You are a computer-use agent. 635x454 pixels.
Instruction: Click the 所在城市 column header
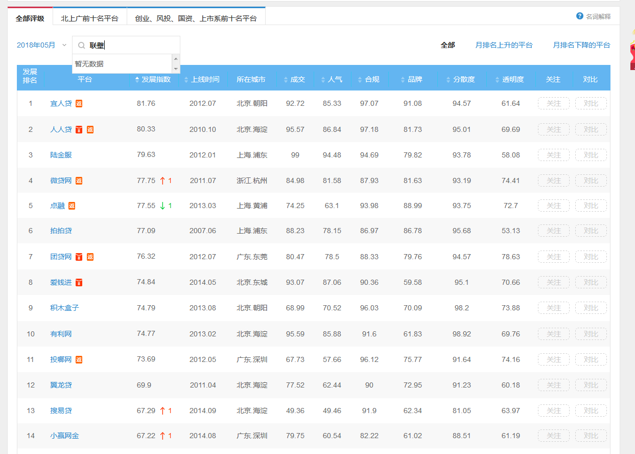(251, 80)
